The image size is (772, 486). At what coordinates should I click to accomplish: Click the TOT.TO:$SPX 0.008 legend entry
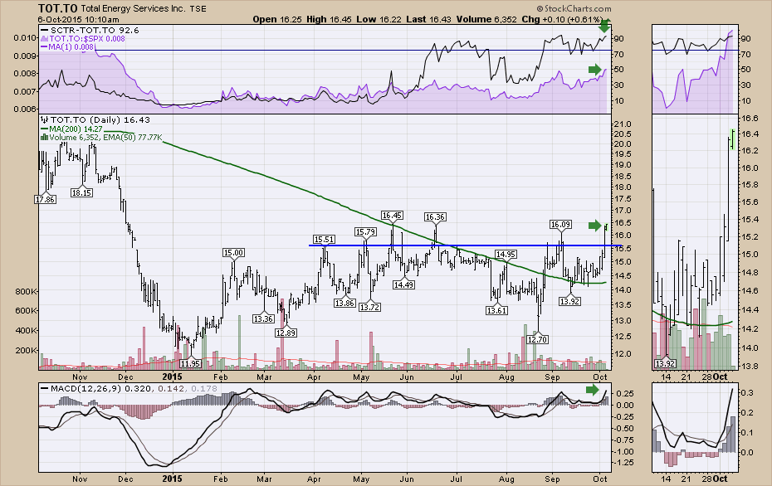[x=87, y=38]
